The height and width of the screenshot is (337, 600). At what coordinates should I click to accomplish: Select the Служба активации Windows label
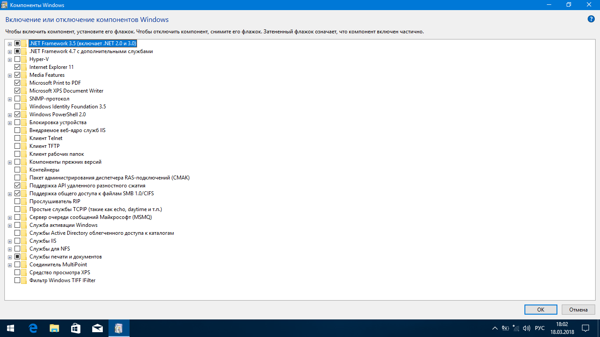(x=63, y=225)
